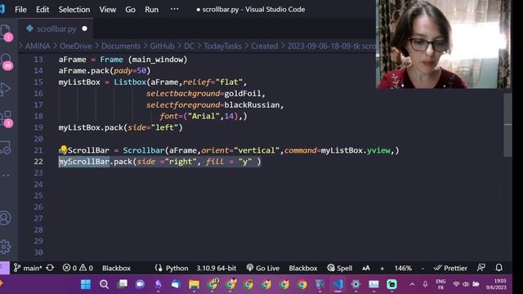Screen dimensions: 523x294
Task: Open the Run and Debug view
Action: (6, 89)
